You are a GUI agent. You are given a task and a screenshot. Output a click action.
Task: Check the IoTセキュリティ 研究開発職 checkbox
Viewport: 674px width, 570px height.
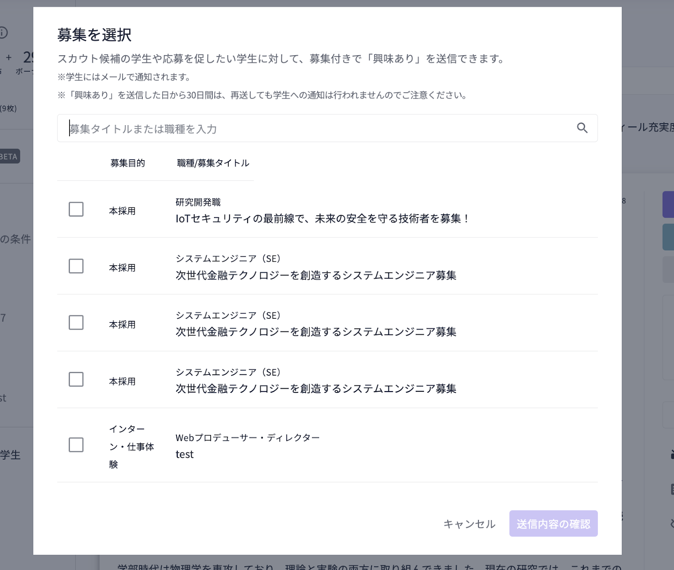[x=76, y=209]
